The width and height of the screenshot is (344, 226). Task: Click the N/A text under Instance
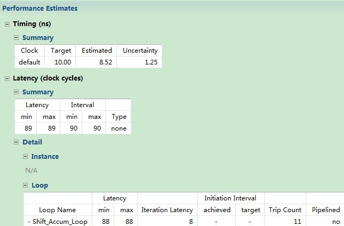(32, 171)
